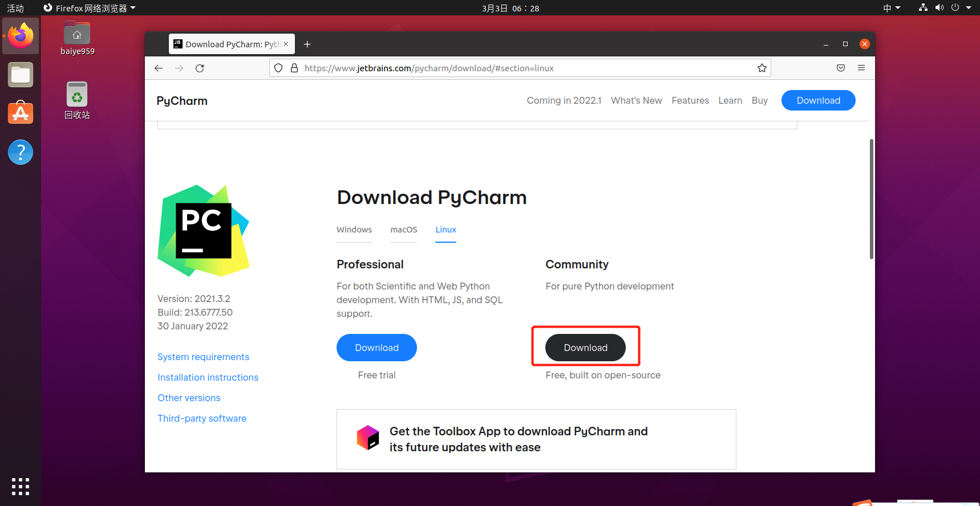This screenshot has height=506, width=980.
Task: Open Installation instructions link
Action: point(208,377)
